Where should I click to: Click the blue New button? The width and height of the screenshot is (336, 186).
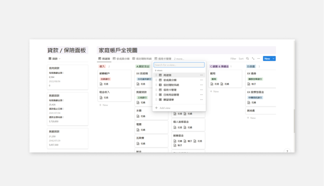pyautogui.click(x=267, y=59)
